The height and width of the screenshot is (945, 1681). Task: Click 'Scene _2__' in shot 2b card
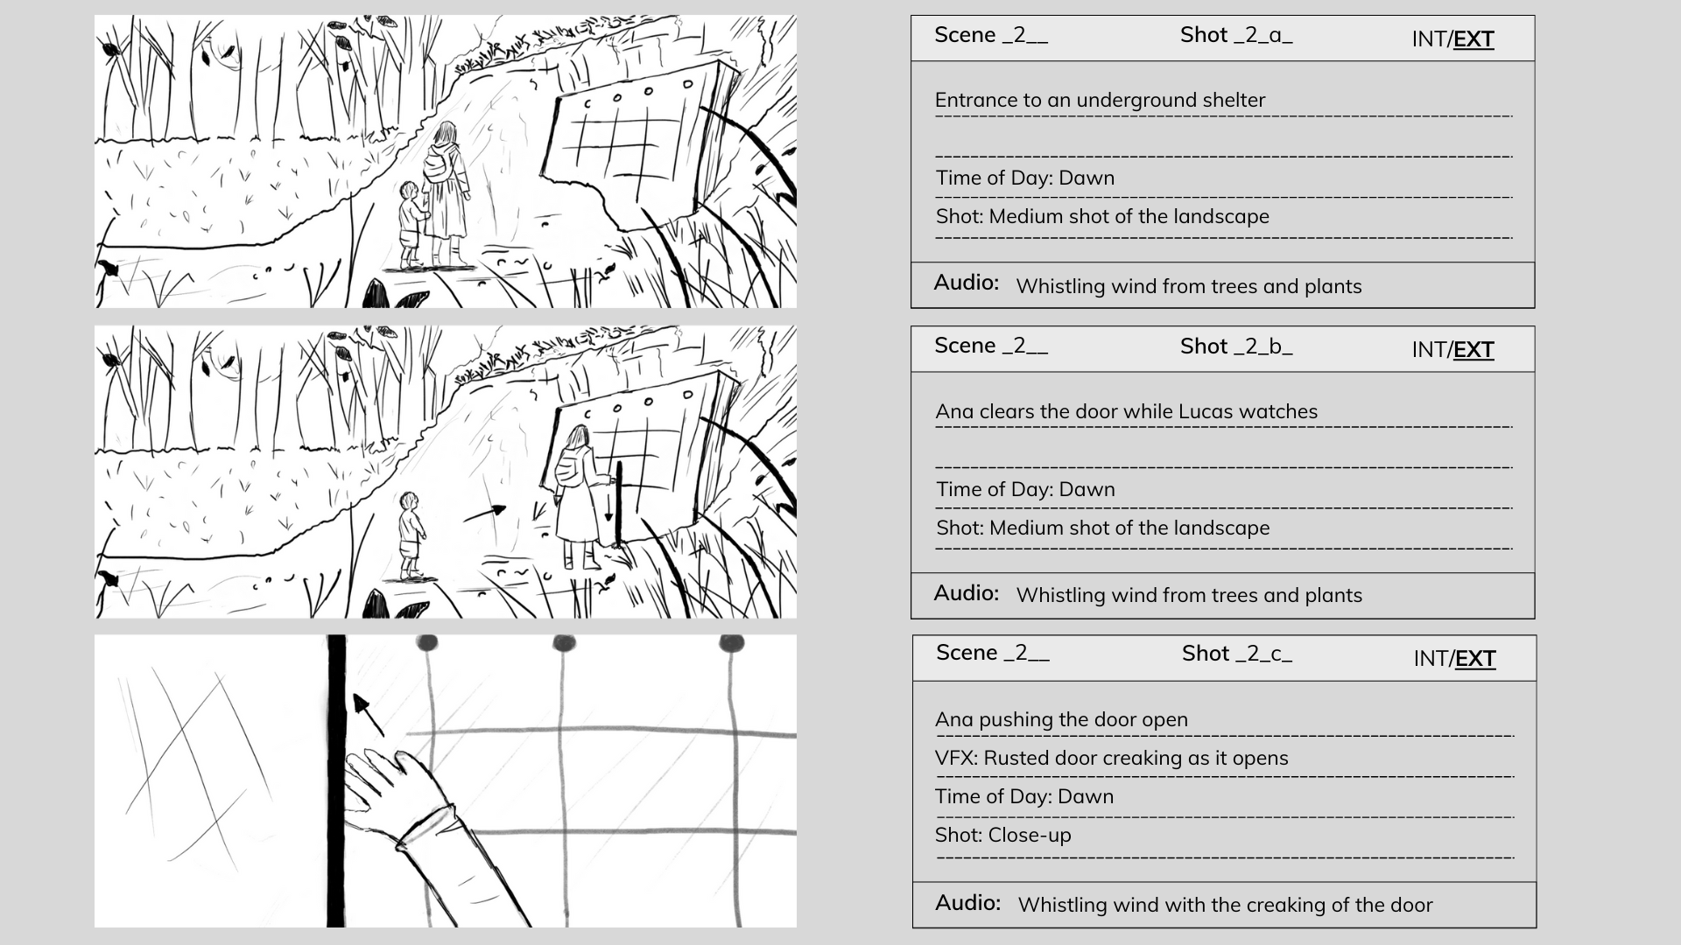coord(990,346)
